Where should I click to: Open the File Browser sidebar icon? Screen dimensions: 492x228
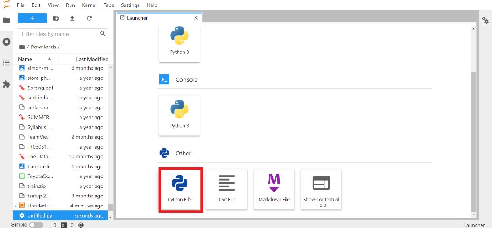6,21
